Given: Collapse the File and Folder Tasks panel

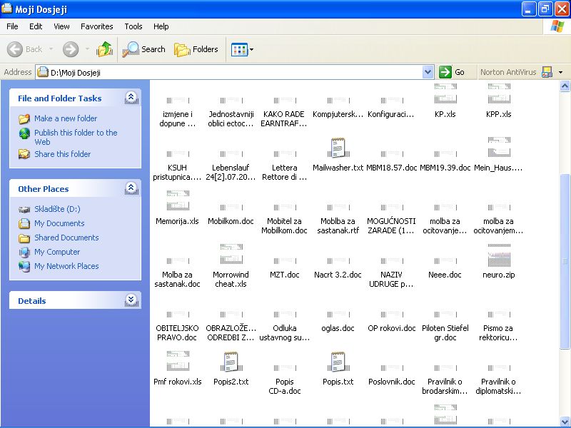Looking at the screenshot, I should (x=131, y=98).
